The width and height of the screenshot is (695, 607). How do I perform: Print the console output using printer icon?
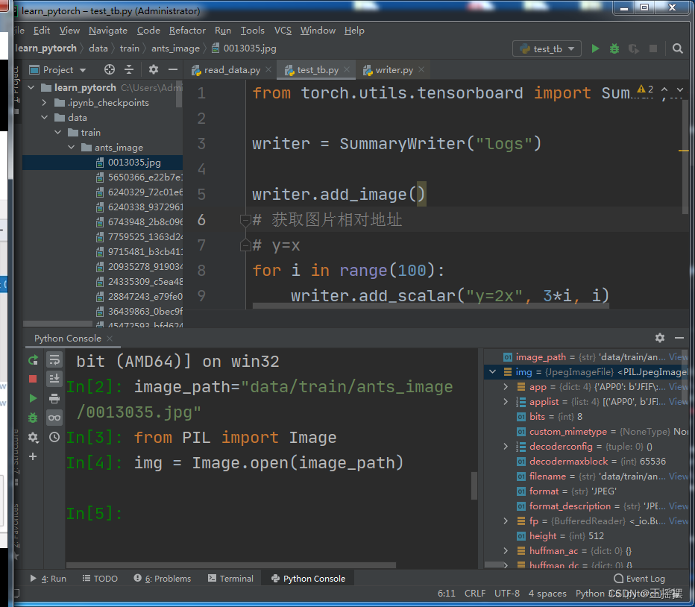54,398
